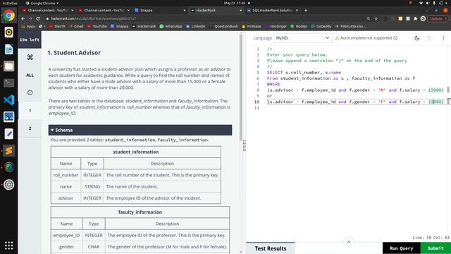The image size is (451, 254).
Task: Click employee_ID cell in faculty_information table
Action: (x=66, y=235)
